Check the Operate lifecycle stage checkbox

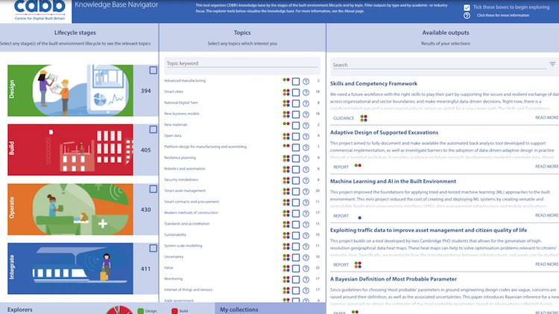(153, 190)
